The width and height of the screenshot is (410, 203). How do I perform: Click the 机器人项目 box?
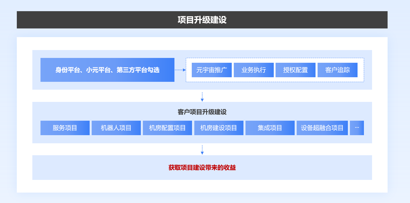[x=116, y=128]
